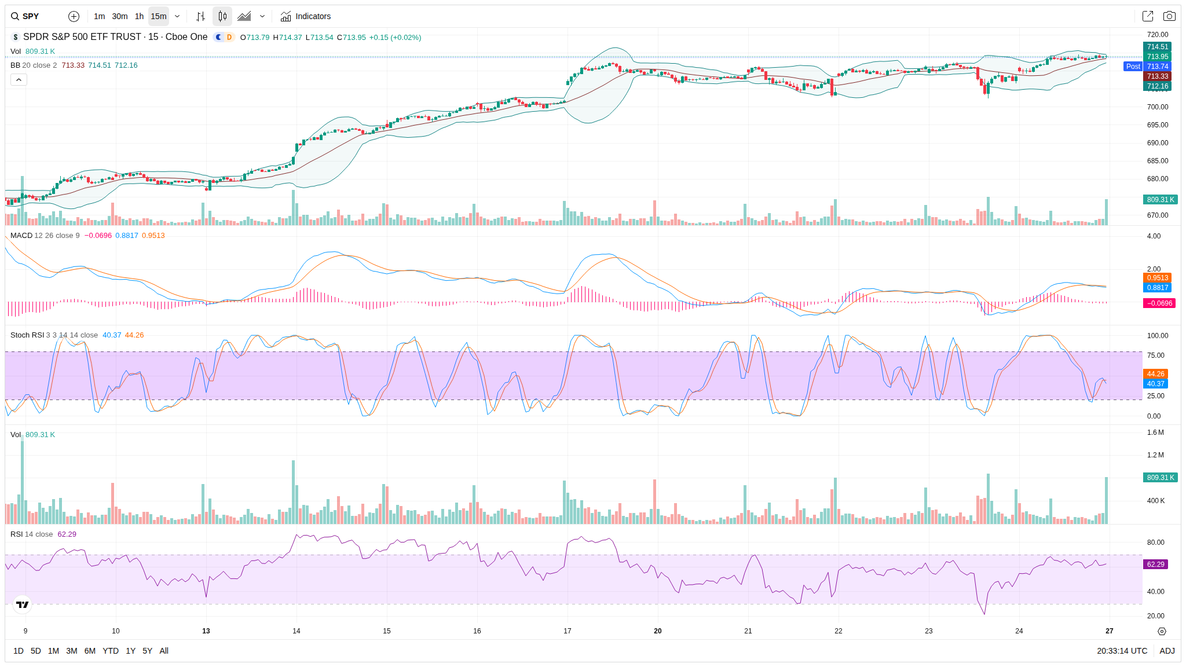Click the TradingView logo badge
The width and height of the screenshot is (1186, 667).
click(x=23, y=604)
